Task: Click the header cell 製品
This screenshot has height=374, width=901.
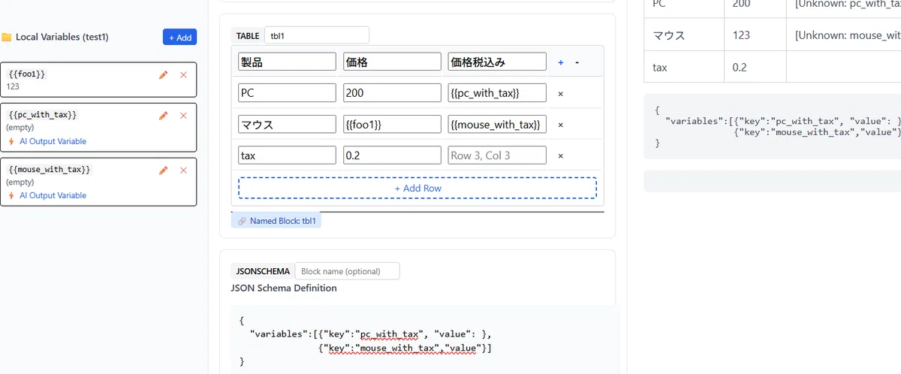Action: [x=287, y=62]
